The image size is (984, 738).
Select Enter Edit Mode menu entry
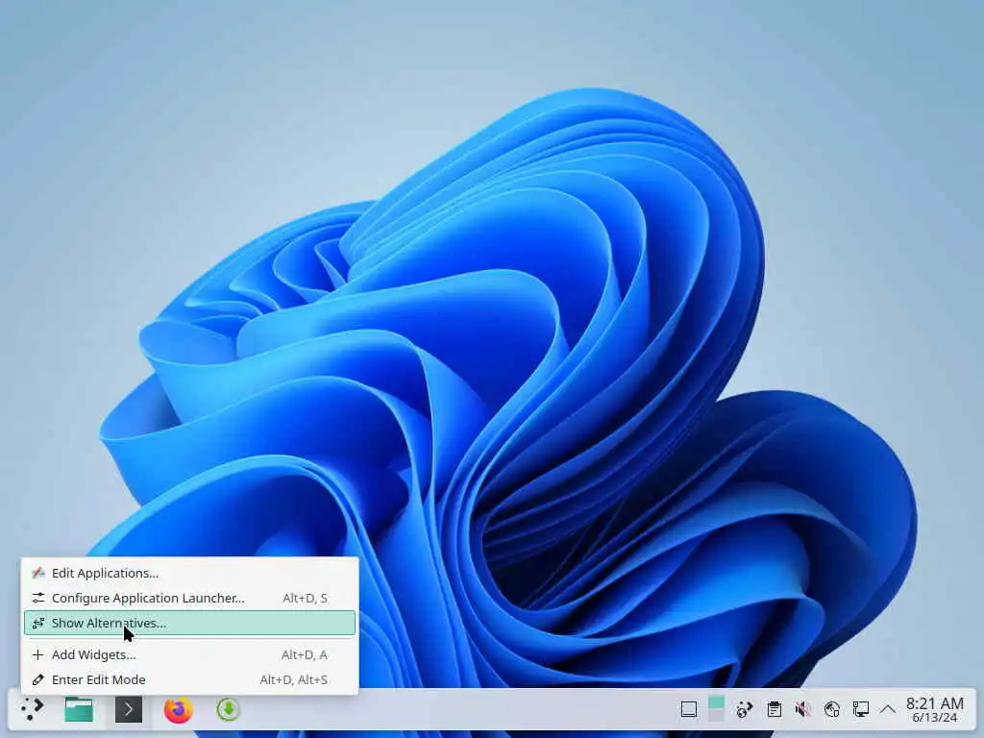coord(189,679)
